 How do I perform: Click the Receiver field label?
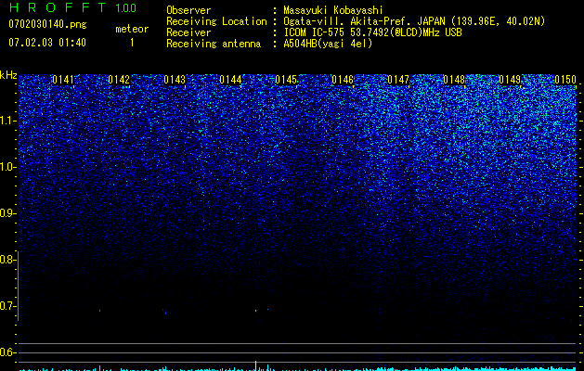(188, 32)
